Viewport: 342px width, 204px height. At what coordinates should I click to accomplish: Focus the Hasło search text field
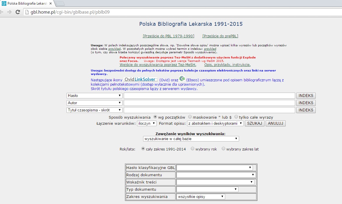point(209,96)
